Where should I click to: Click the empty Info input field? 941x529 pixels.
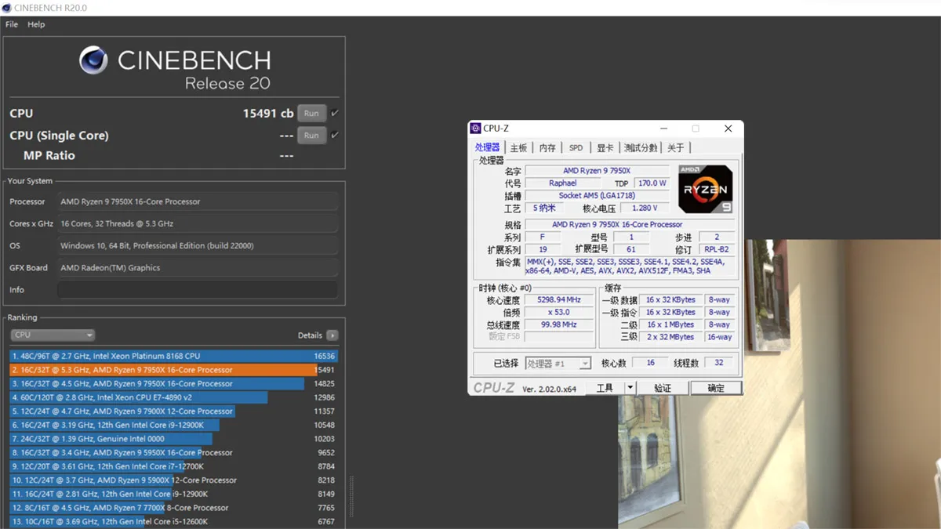[198, 290]
